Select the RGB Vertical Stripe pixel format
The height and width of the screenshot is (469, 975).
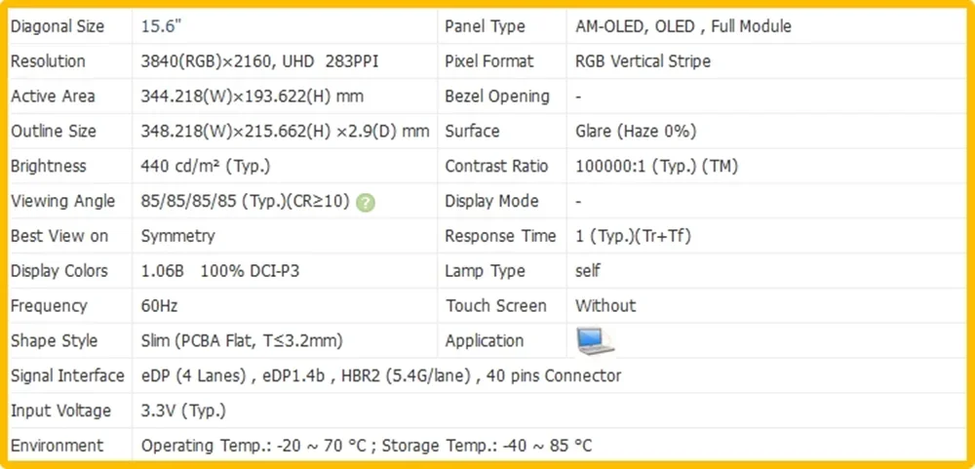pos(643,61)
